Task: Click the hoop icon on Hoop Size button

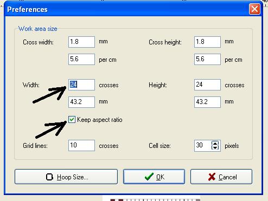Action: point(49,177)
